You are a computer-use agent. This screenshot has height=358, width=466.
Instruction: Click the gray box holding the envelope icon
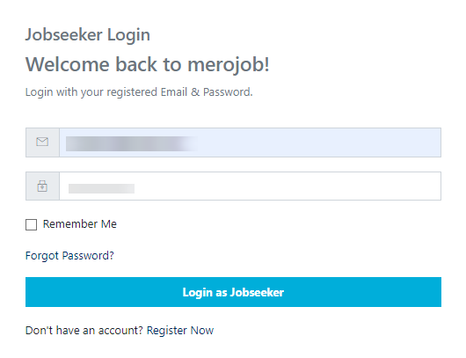(x=42, y=142)
